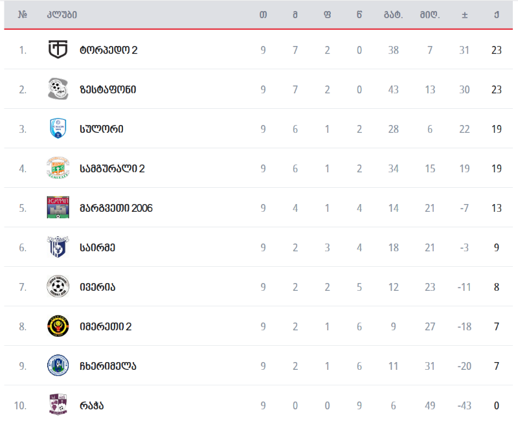Click the ქ points column header
This screenshot has height=421, width=518.
coord(496,15)
